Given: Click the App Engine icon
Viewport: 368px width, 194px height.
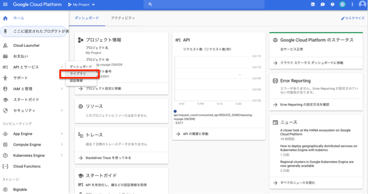Looking at the screenshot, I should (5, 134).
